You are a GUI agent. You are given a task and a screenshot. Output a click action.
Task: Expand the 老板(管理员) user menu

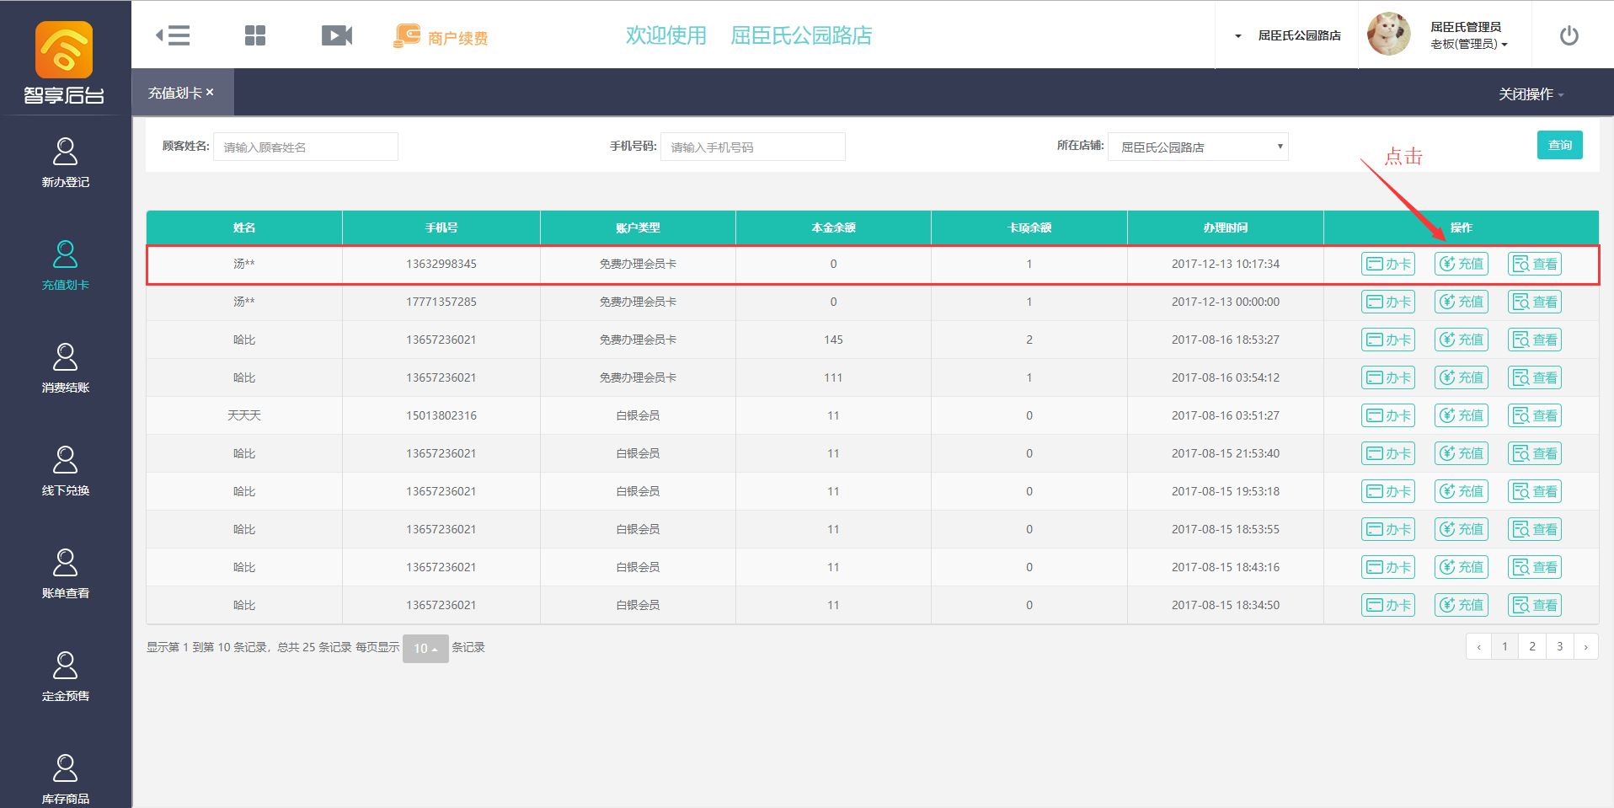point(1468,44)
